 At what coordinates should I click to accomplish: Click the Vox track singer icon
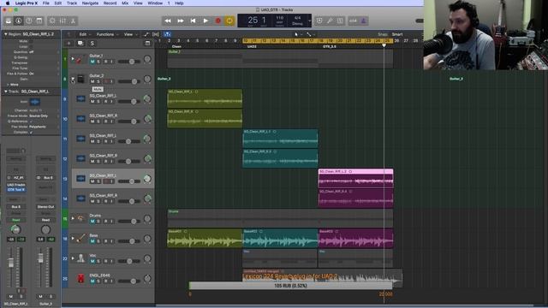[80, 258]
